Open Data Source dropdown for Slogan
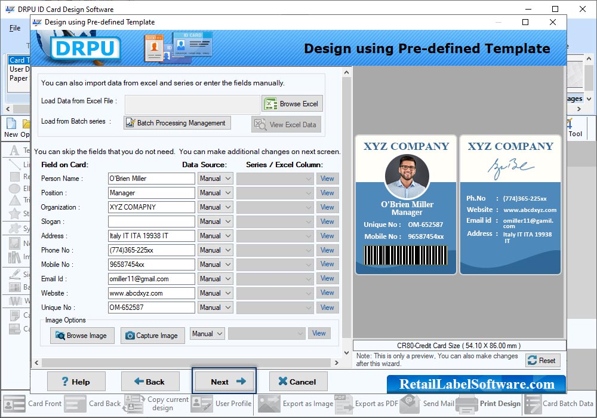 point(215,222)
